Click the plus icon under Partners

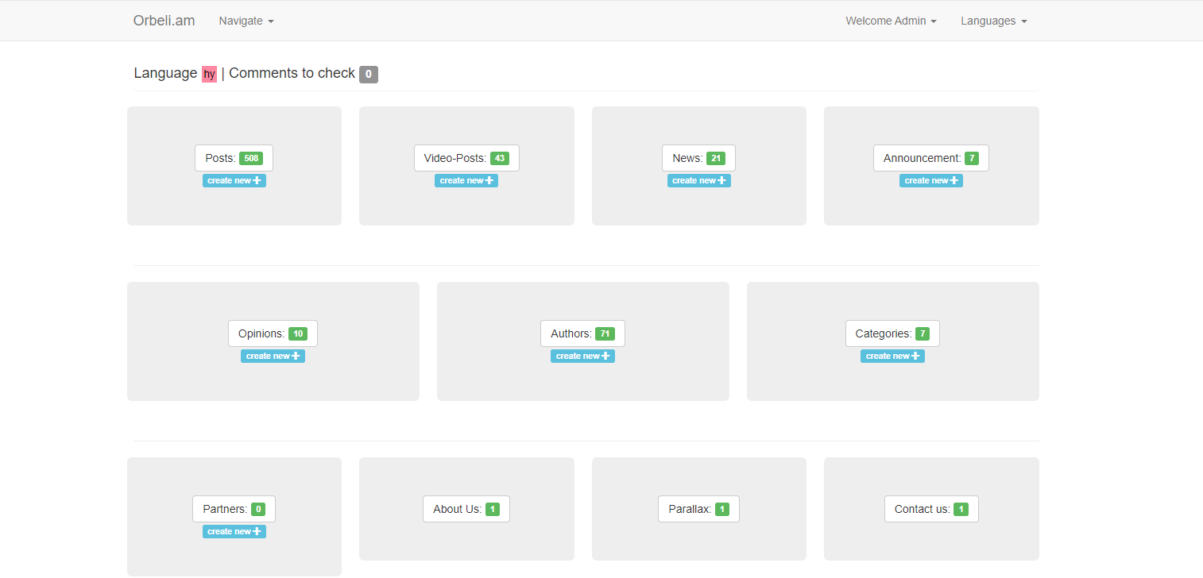[257, 531]
